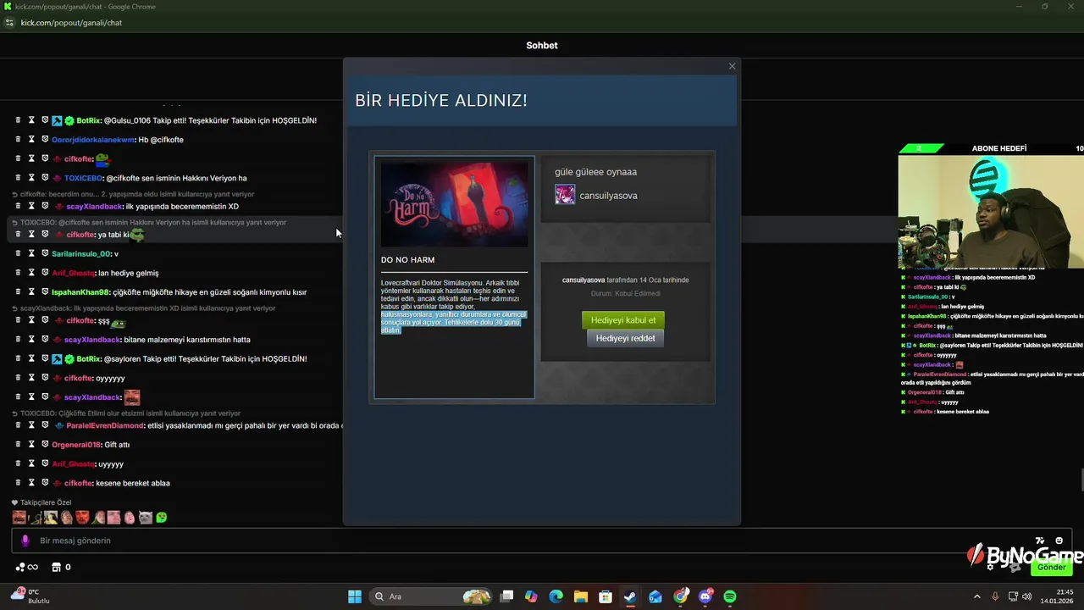
Task: Open the Windows Start menu
Action: point(355,596)
